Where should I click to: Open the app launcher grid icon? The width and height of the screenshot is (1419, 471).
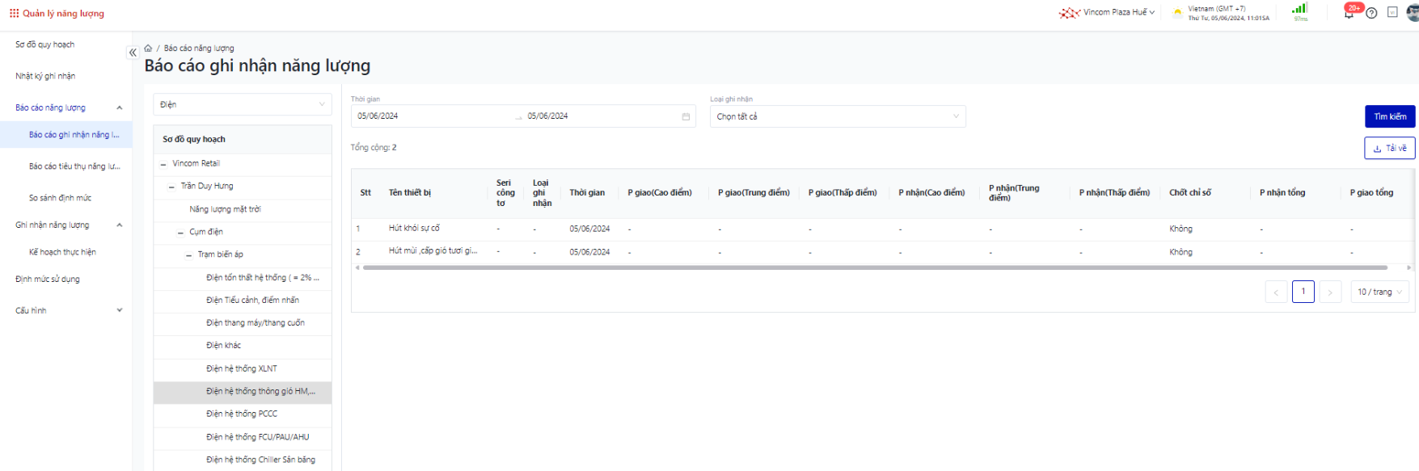point(14,13)
